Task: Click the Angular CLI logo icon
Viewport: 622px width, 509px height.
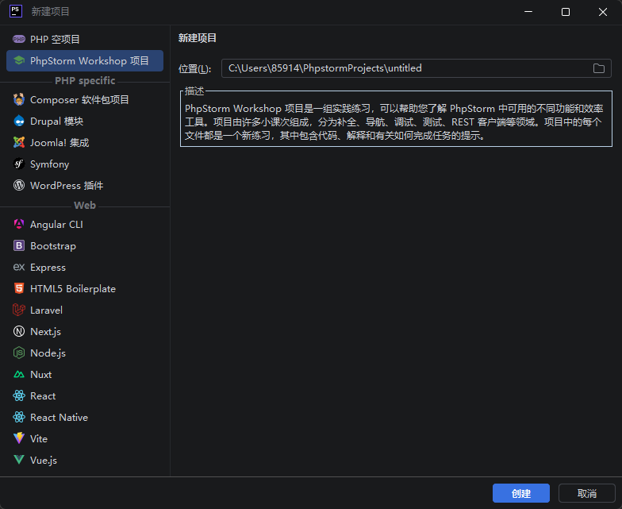Action: (x=19, y=224)
